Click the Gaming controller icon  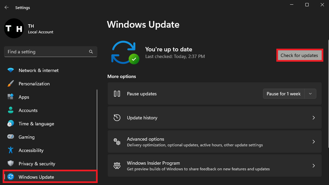pyautogui.click(x=10, y=137)
